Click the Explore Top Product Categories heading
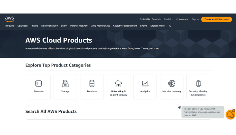 (58, 65)
